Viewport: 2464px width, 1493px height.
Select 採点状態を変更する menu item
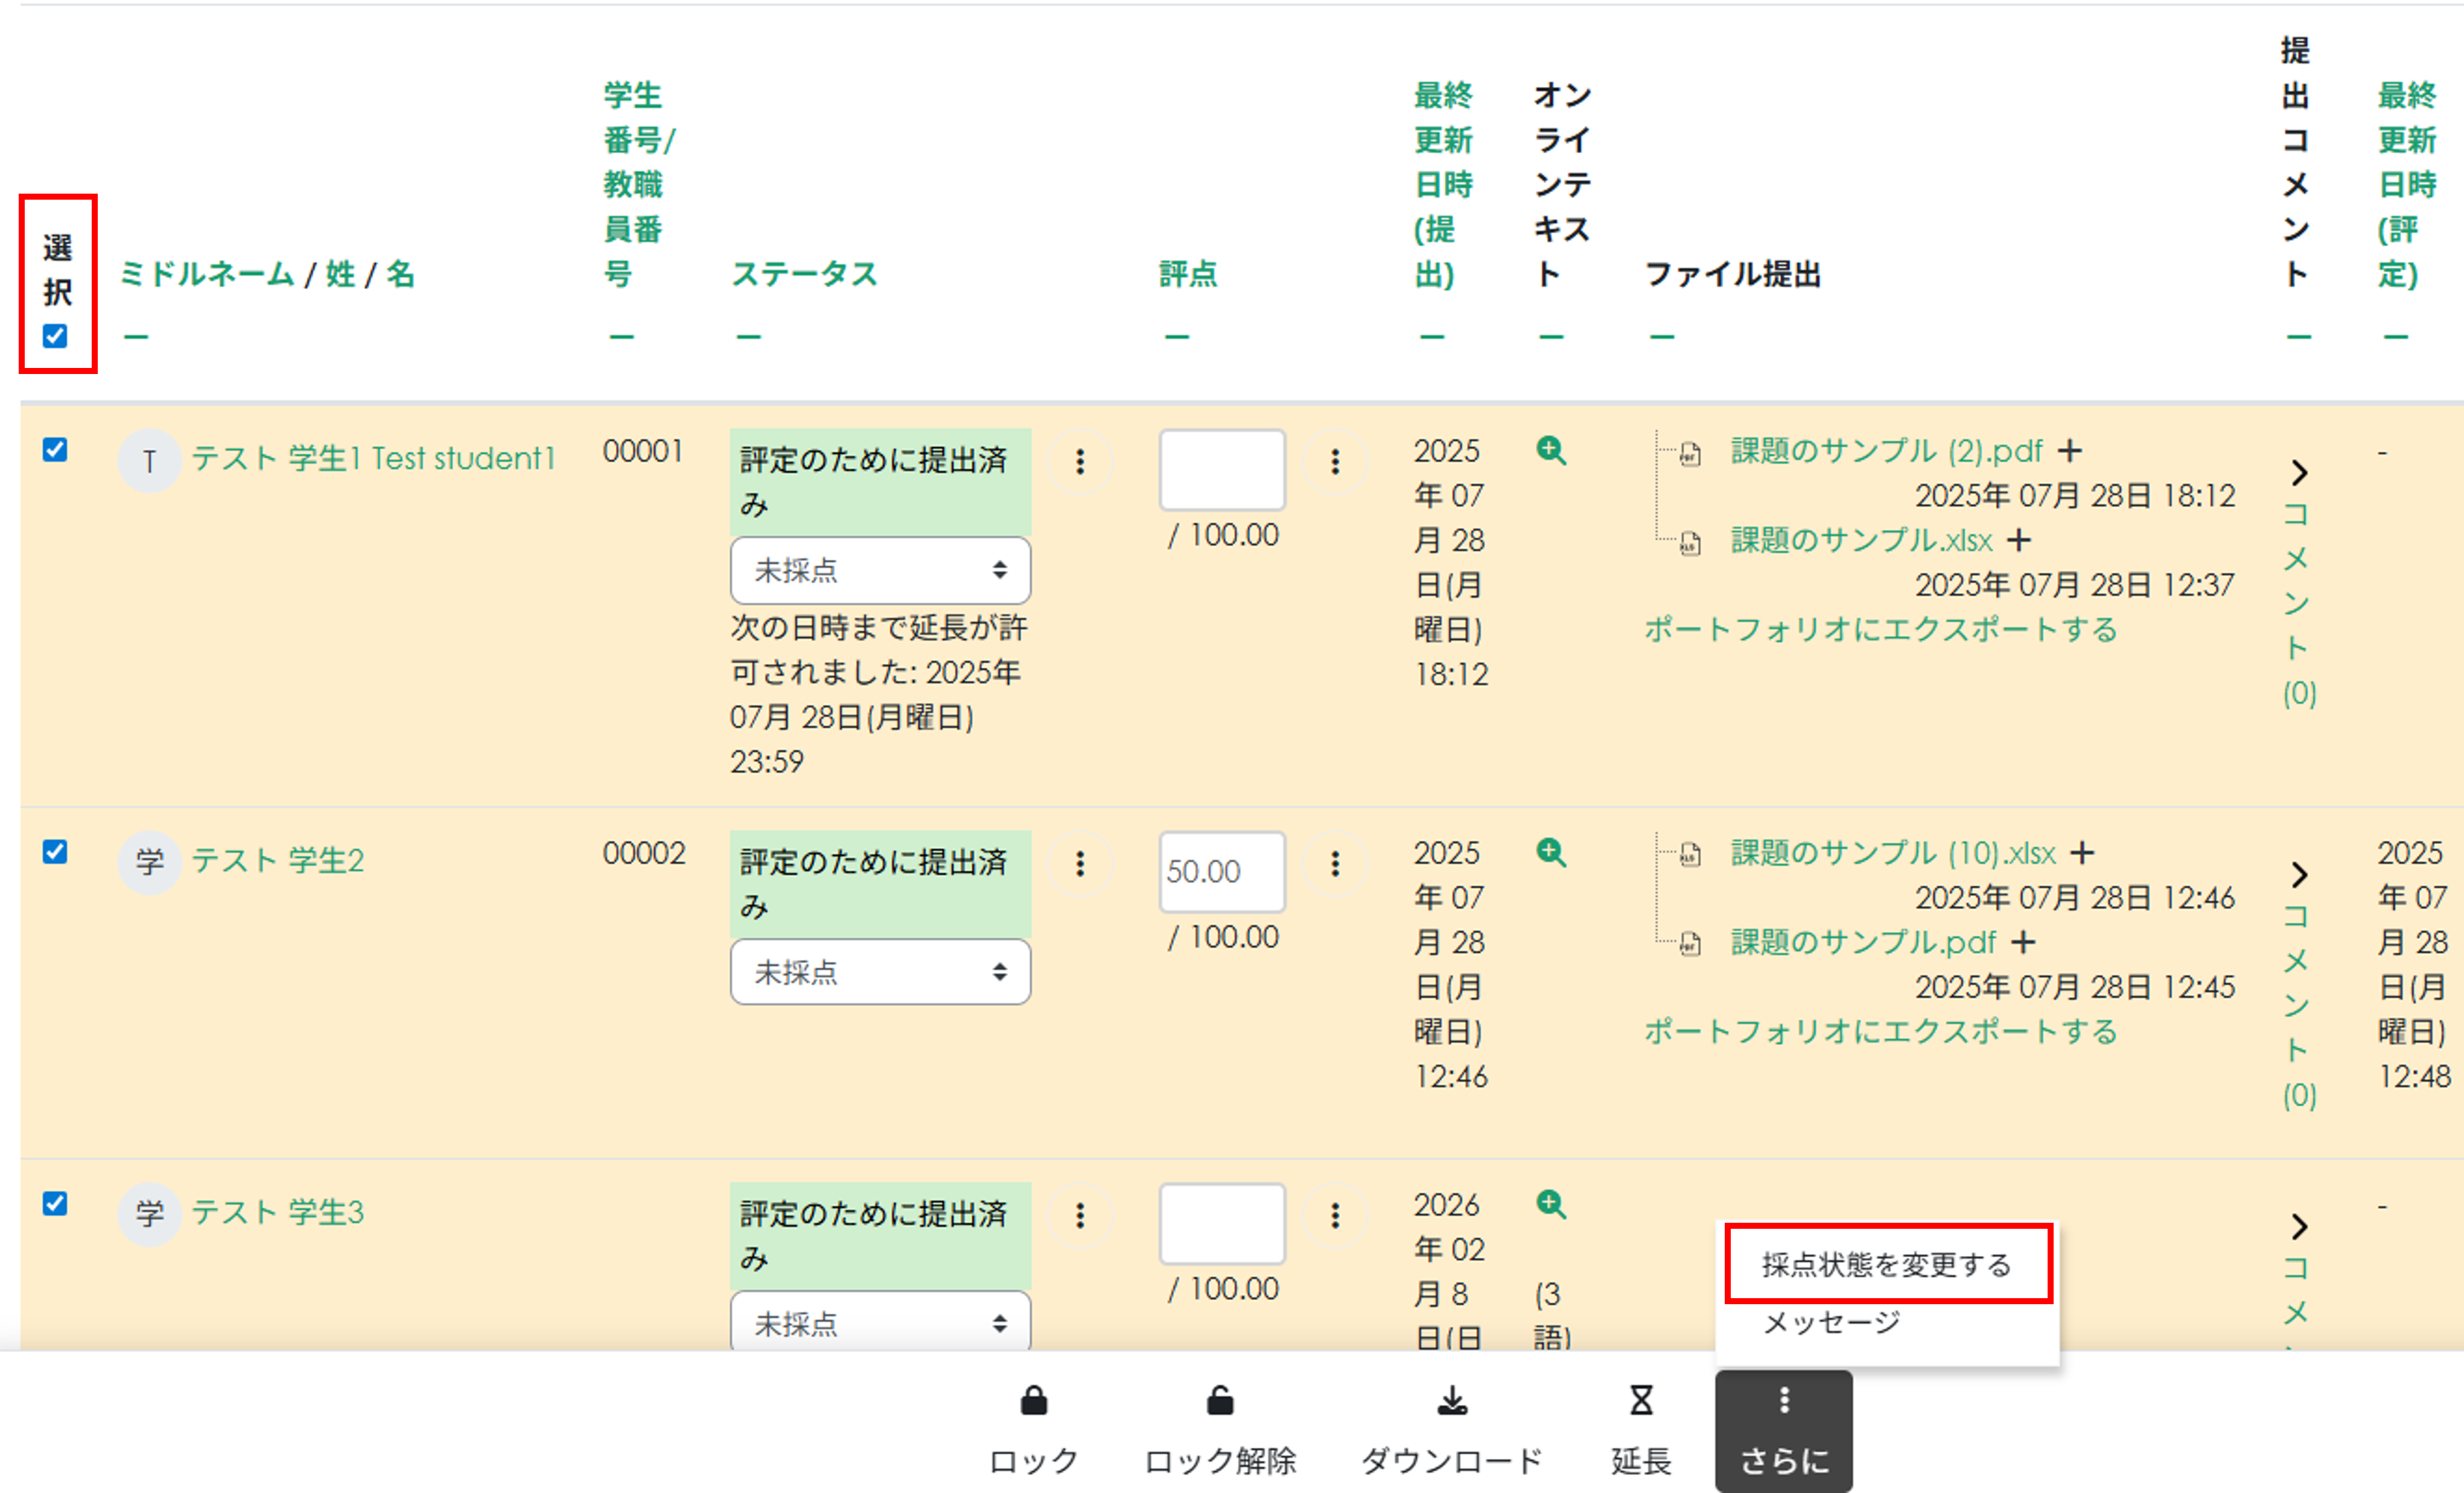pyautogui.click(x=1885, y=1264)
